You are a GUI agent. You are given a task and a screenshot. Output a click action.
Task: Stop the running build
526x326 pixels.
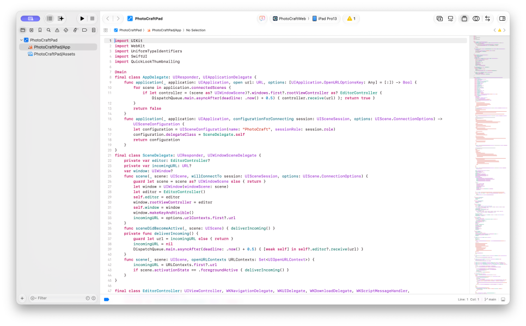coord(92,19)
